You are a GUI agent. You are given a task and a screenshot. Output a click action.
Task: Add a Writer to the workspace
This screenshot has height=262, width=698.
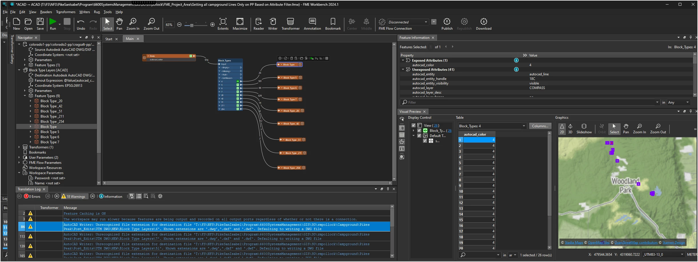273,24
